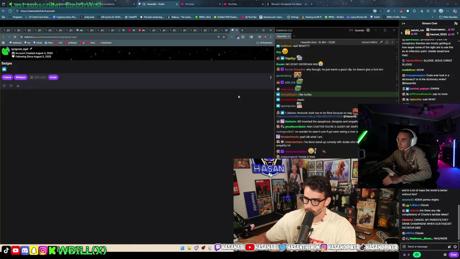Click the purple Chat send button
460x259 pixels.
[x=454, y=255]
